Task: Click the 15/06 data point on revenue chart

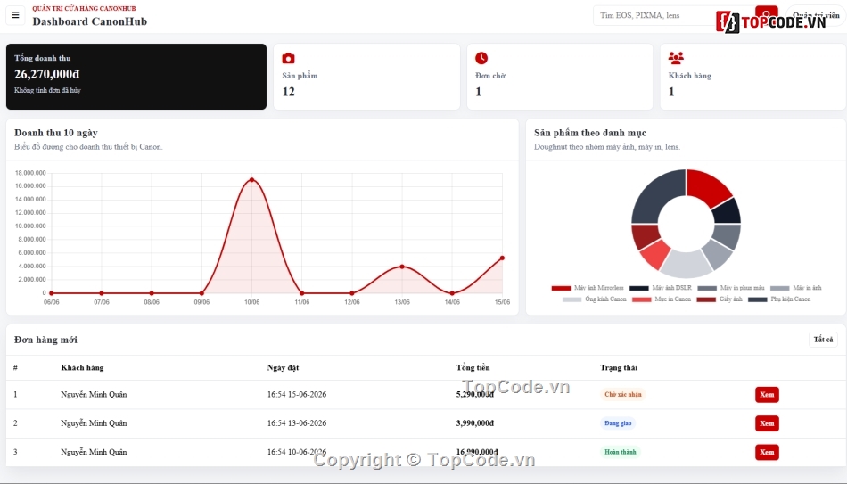Action: tap(502, 258)
